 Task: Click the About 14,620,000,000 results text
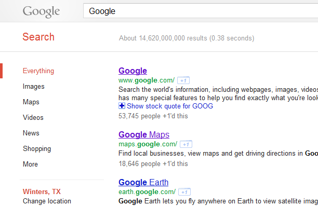(x=187, y=38)
